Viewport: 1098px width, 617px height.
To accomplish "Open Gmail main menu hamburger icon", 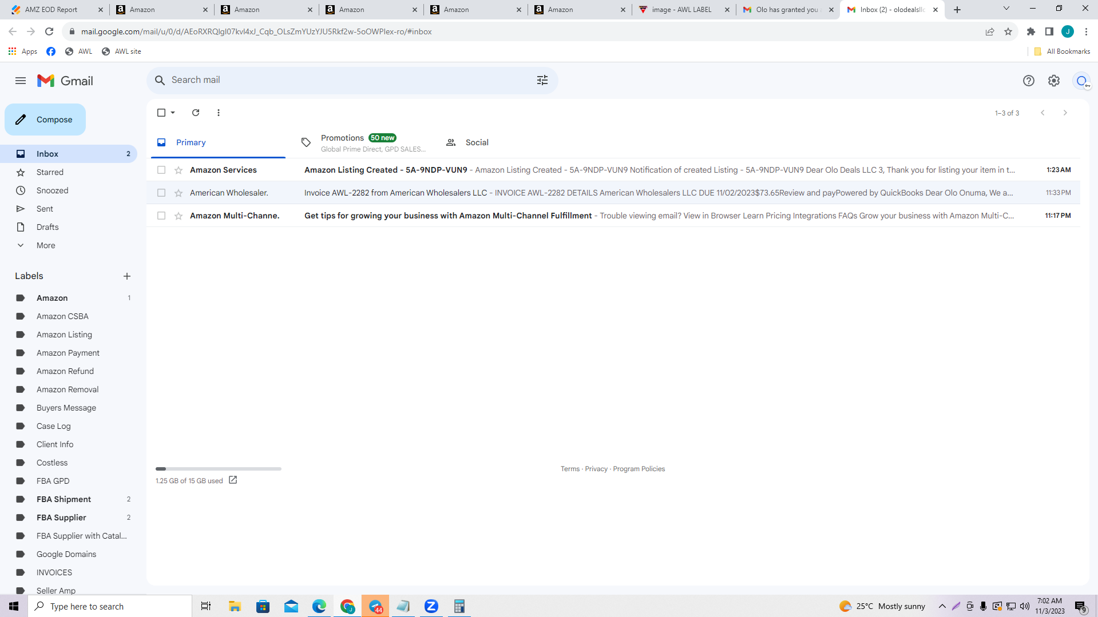I will click(21, 81).
